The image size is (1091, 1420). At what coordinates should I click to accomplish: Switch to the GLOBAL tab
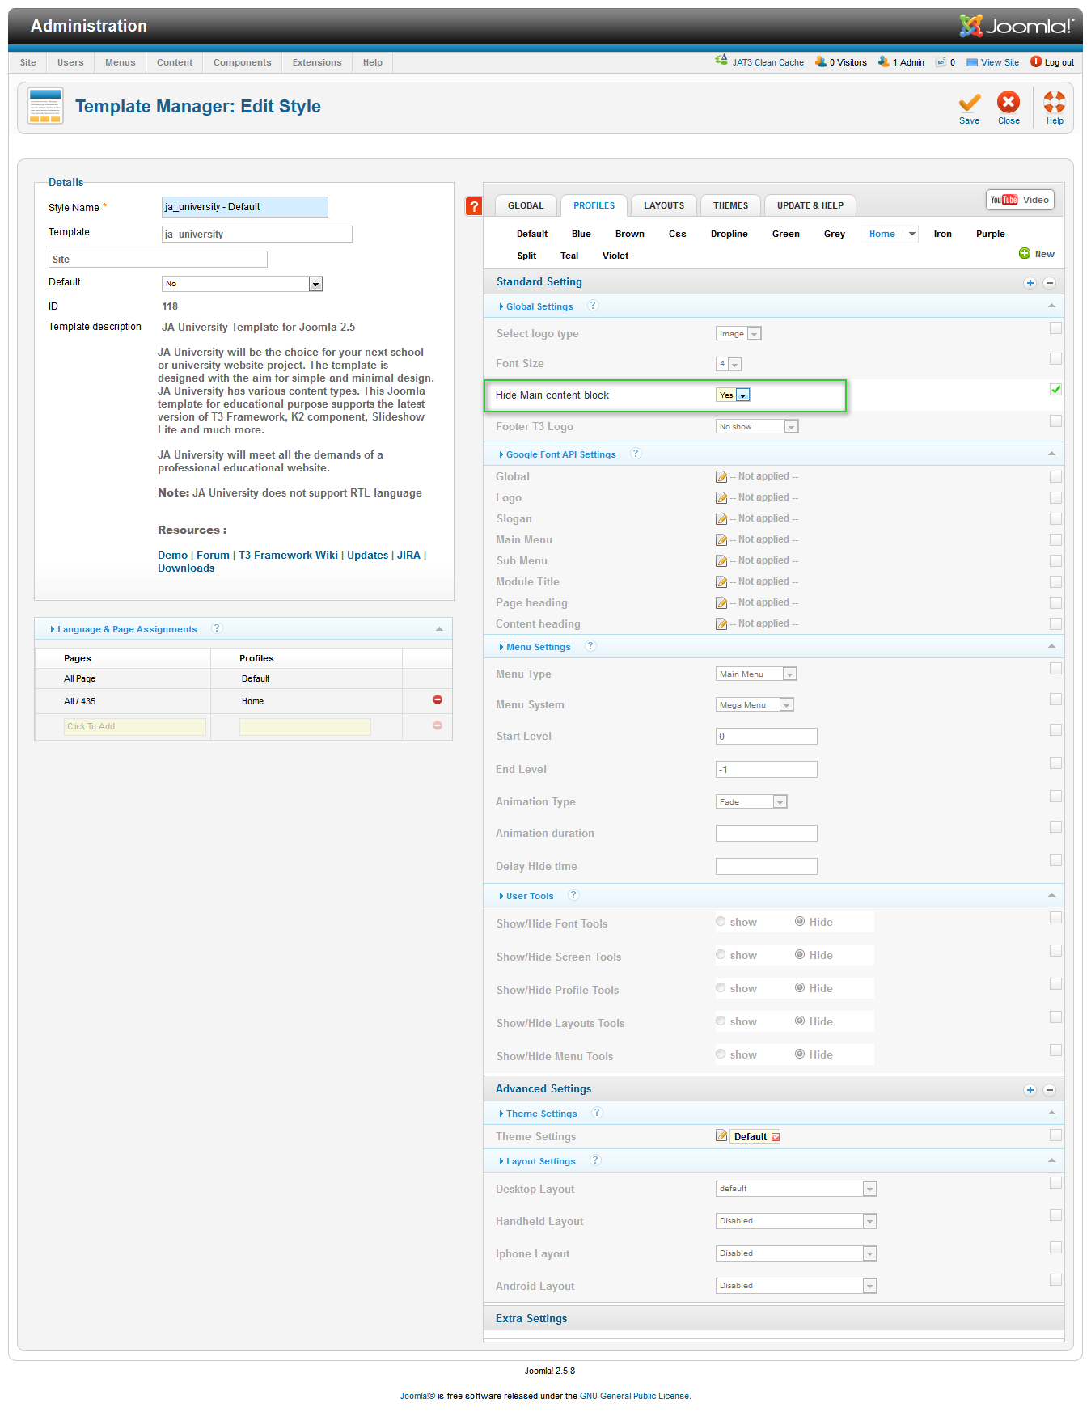526,205
